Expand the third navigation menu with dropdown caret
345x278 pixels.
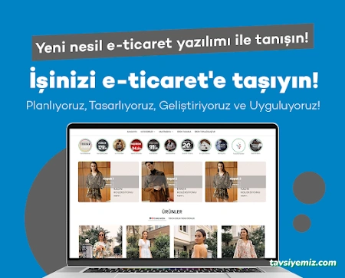click(166, 132)
